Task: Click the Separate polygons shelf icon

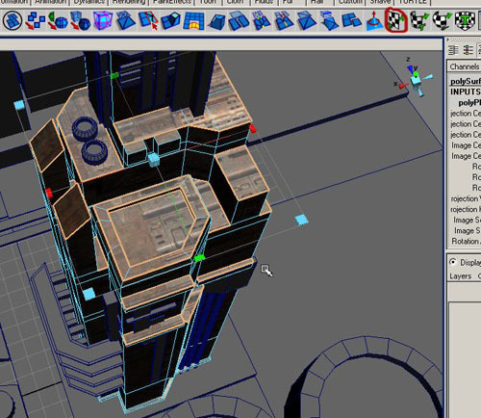Action: coord(35,20)
